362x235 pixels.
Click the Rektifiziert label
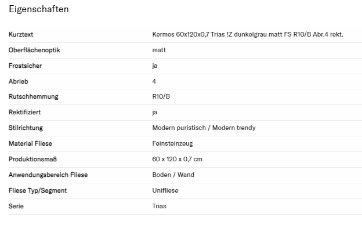click(25, 113)
